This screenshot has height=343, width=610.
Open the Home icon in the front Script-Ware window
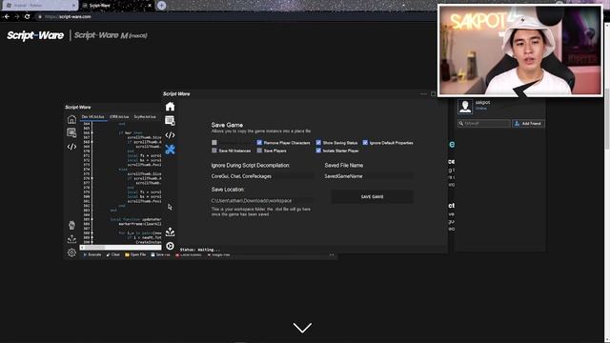pos(170,107)
